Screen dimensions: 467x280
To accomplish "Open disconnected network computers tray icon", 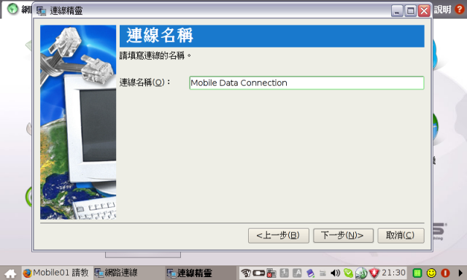I will pyautogui.click(x=271, y=273).
